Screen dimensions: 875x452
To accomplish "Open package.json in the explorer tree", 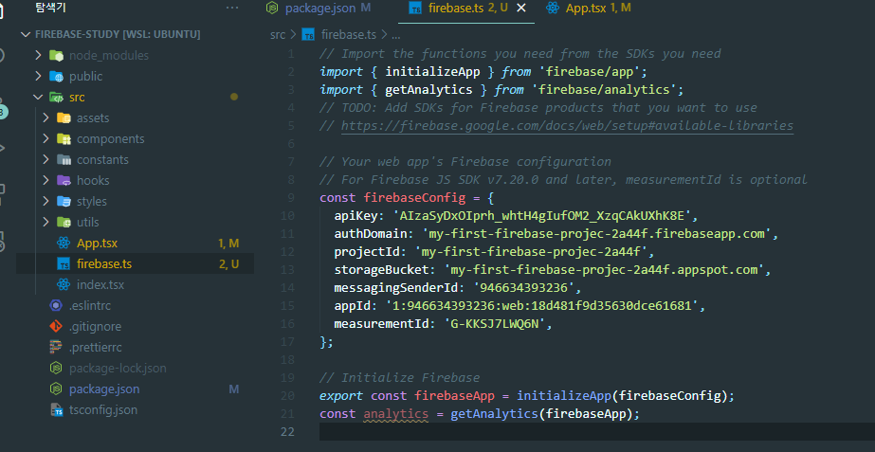I will click(104, 389).
